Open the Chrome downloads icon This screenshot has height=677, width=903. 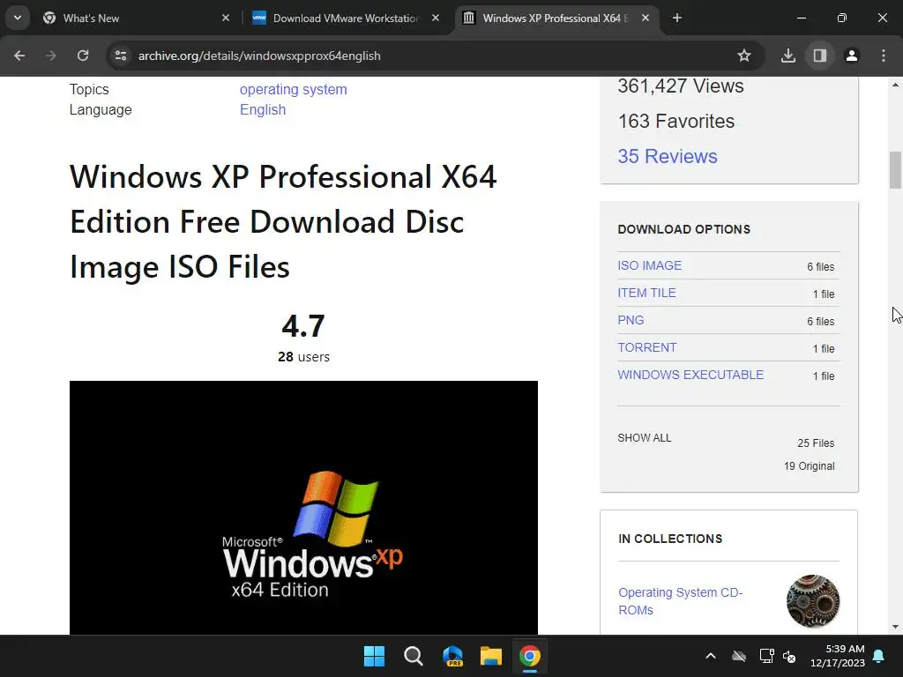(x=787, y=56)
